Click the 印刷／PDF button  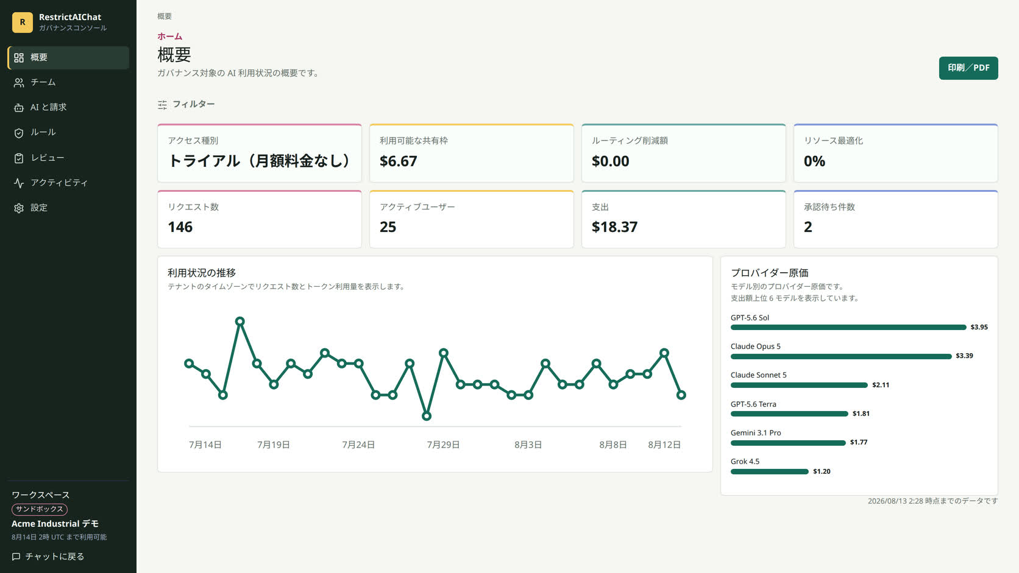968,68
